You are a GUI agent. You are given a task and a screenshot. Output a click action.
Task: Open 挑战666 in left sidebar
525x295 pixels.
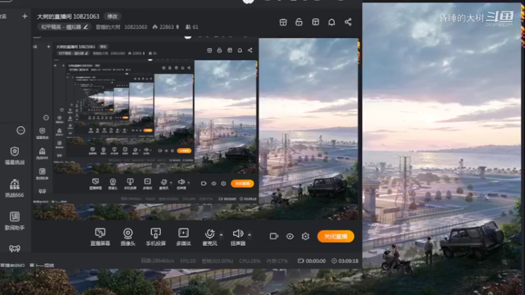click(14, 188)
